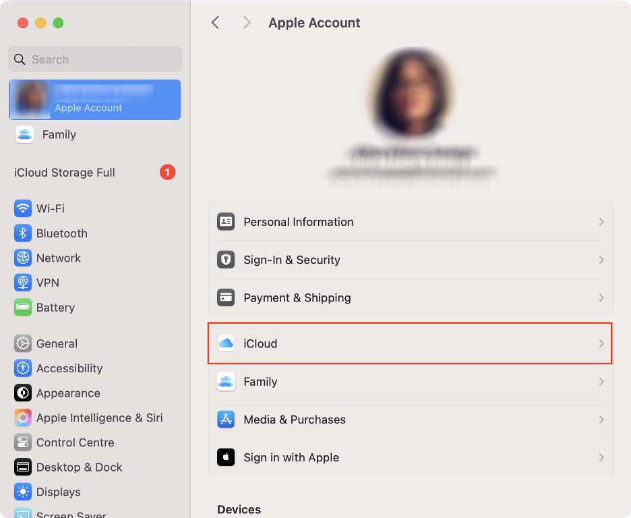Open the iCloud Storage Full alert

64,172
